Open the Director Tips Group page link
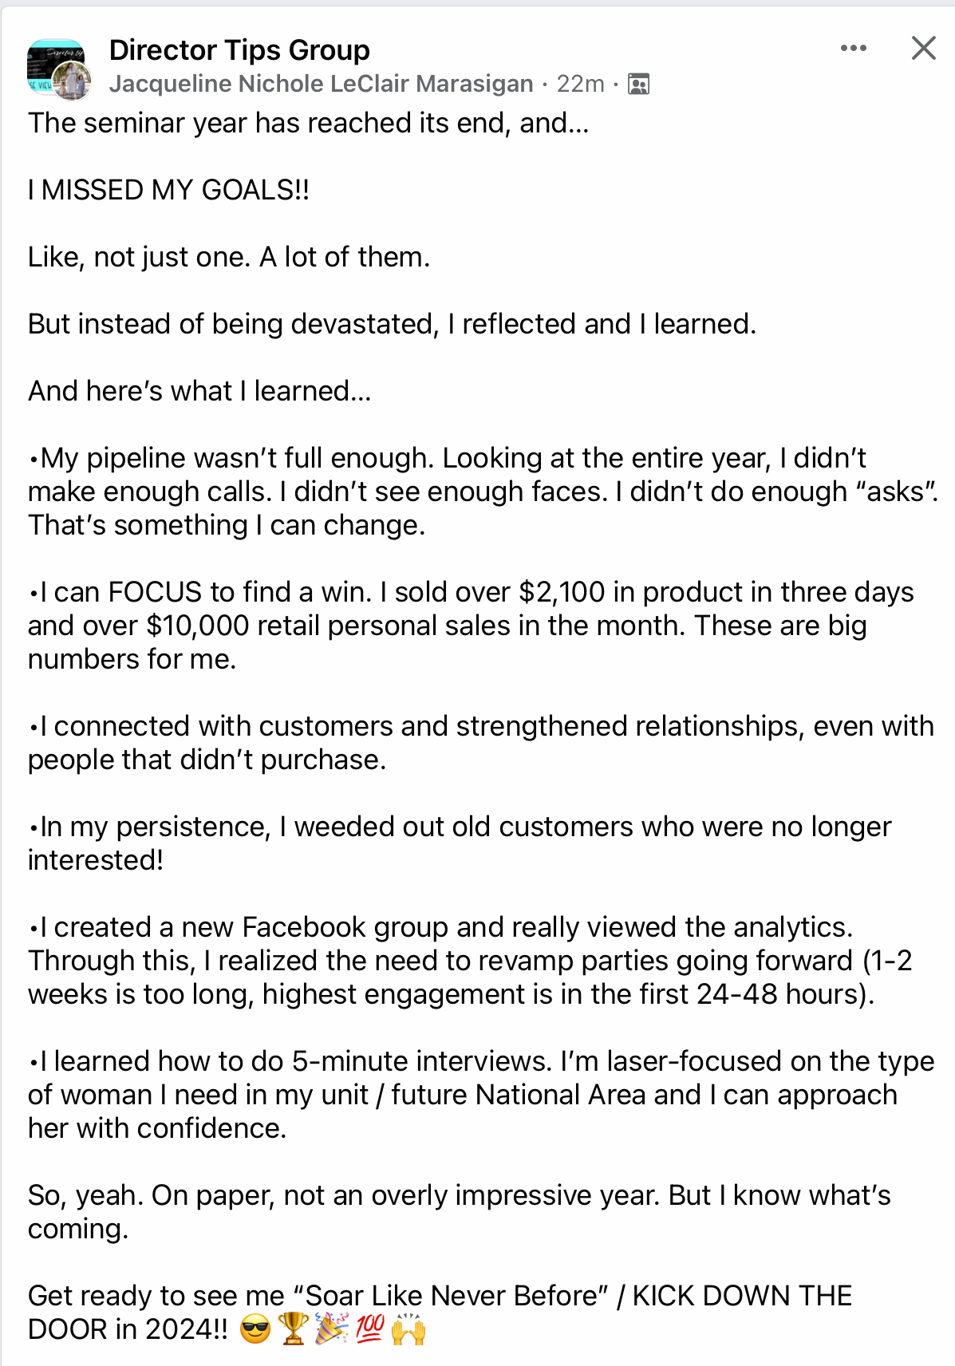This screenshot has height=1366, width=955. tap(239, 49)
